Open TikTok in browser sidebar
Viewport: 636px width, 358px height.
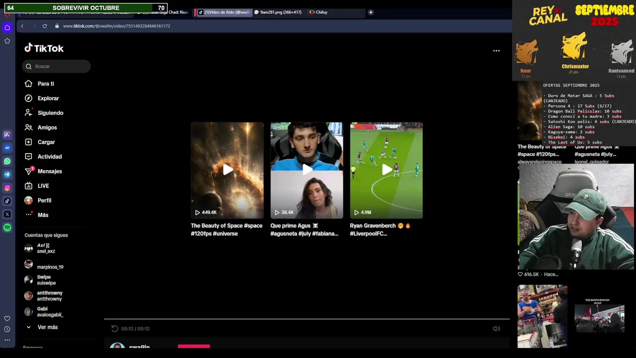(x=7, y=201)
